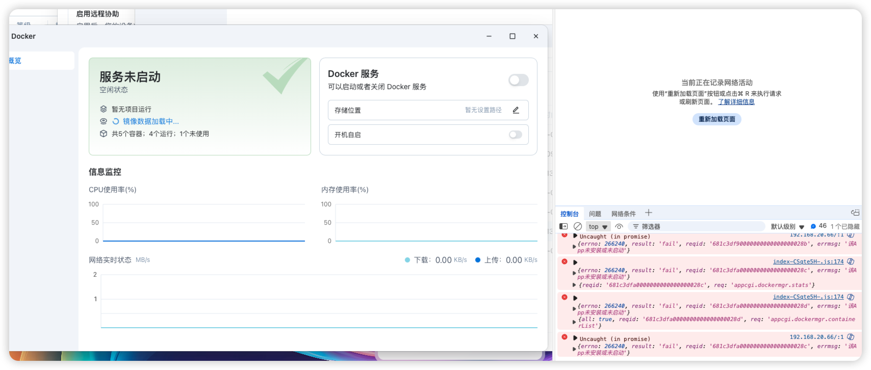Open the 了解详细信息 link

coord(736,102)
